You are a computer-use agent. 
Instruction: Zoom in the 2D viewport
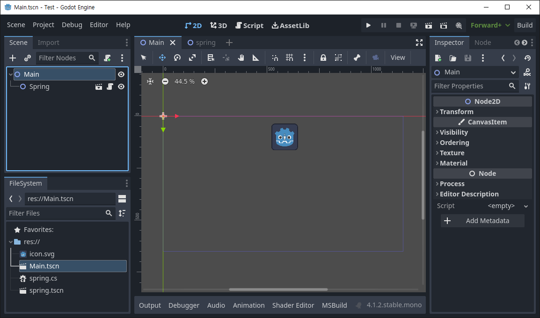[x=204, y=81]
